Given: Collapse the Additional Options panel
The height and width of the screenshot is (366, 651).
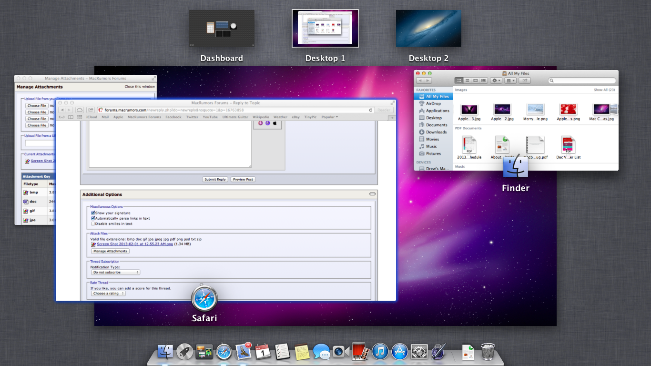Looking at the screenshot, I should point(373,194).
